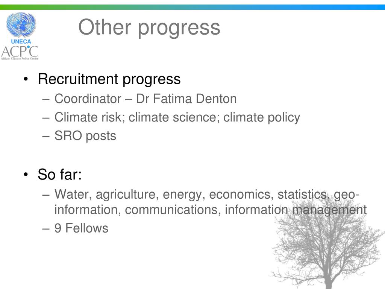Click the bullet dot before So far
This screenshot has height=289, width=385.
tap(26, 175)
